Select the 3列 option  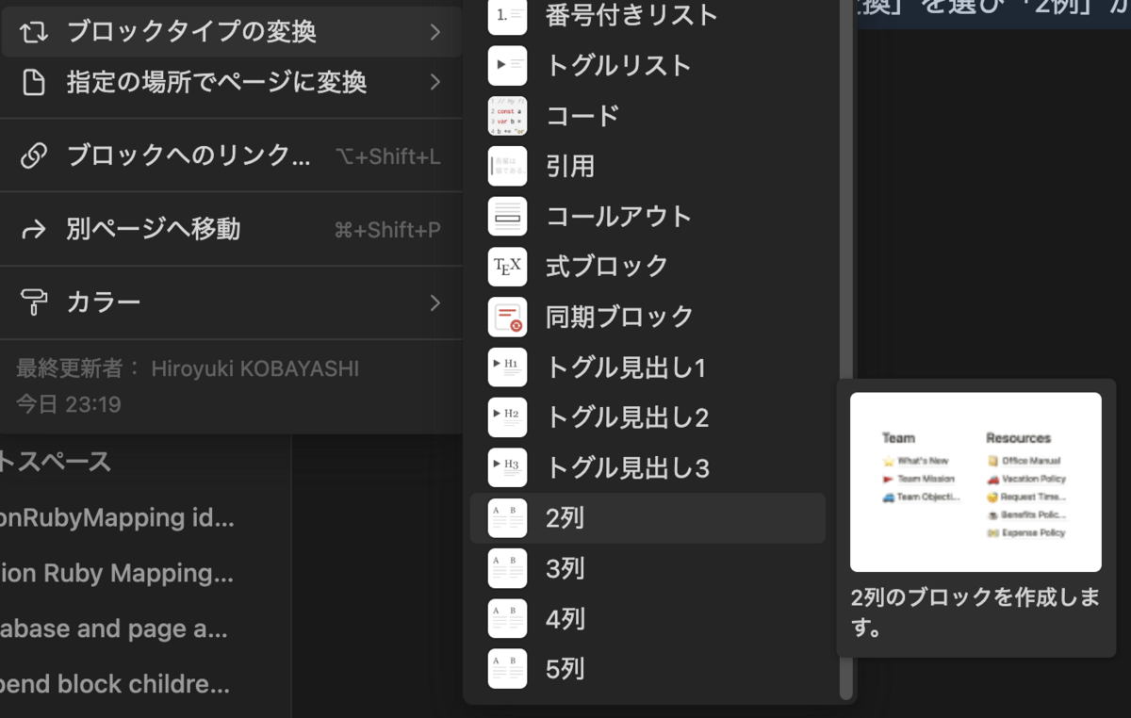647,568
